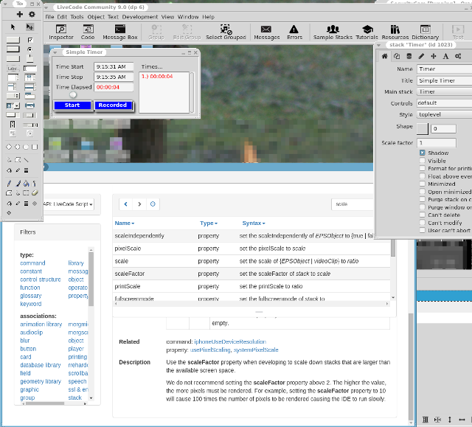Toggle the Shadow checkbox
The image size is (472, 427).
[423, 153]
